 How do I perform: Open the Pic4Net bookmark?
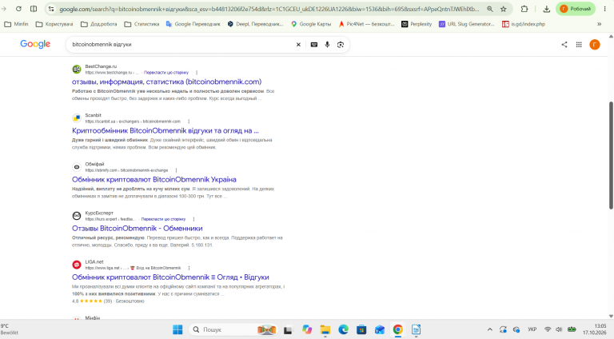click(x=366, y=24)
